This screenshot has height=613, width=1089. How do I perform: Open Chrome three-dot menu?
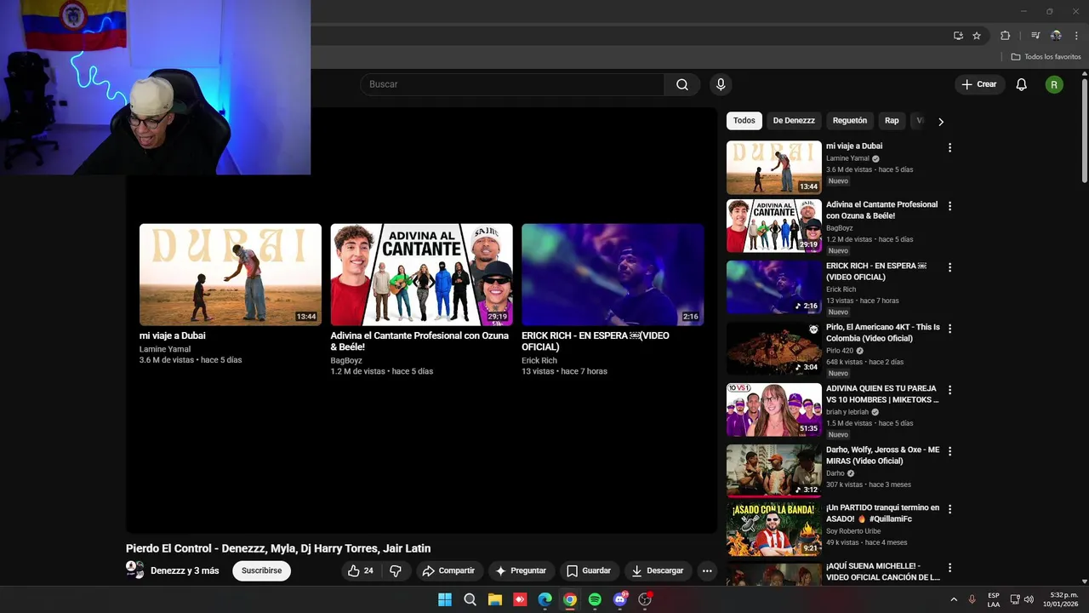click(1077, 36)
